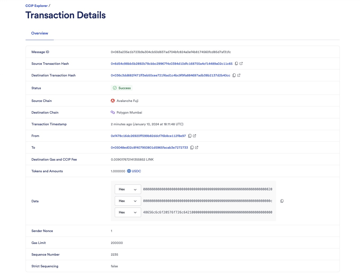The width and height of the screenshot is (360, 279).
Task: Click the token amount 1.000000
Action: point(118,171)
